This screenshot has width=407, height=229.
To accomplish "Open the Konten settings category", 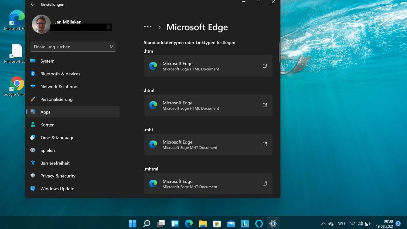I will pos(73,125).
